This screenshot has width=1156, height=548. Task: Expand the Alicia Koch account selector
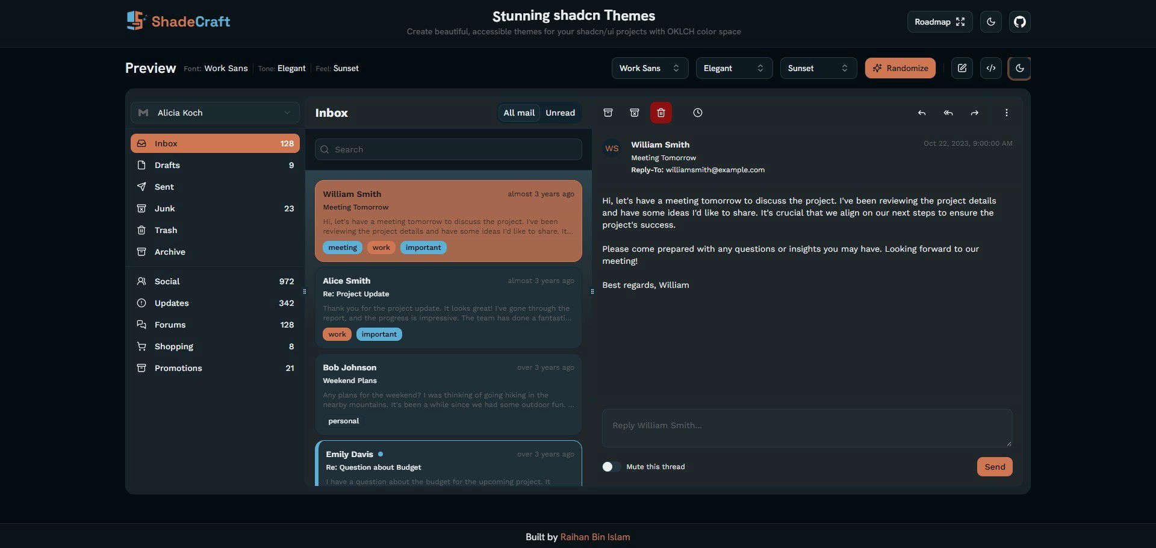click(215, 113)
